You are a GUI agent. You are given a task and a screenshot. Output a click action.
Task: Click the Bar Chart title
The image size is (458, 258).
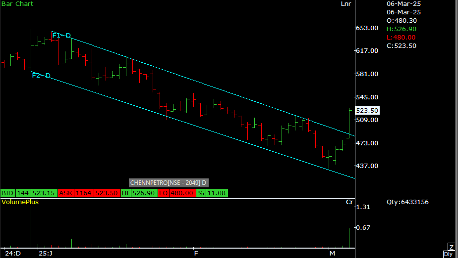coord(17,4)
